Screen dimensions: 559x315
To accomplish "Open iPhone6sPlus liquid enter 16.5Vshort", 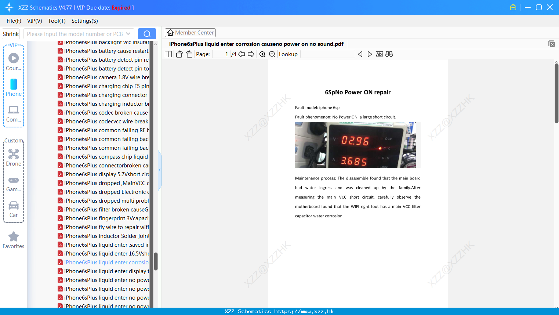I will tap(103, 254).
